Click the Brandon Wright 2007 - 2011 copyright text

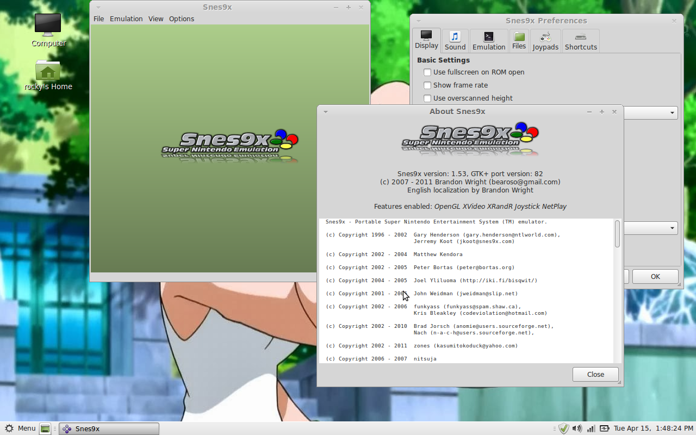(470, 182)
